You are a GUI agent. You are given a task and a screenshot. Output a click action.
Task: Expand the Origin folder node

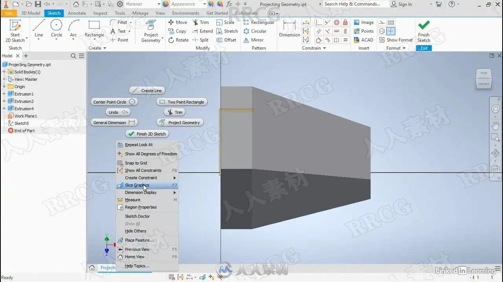pyautogui.click(x=4, y=87)
